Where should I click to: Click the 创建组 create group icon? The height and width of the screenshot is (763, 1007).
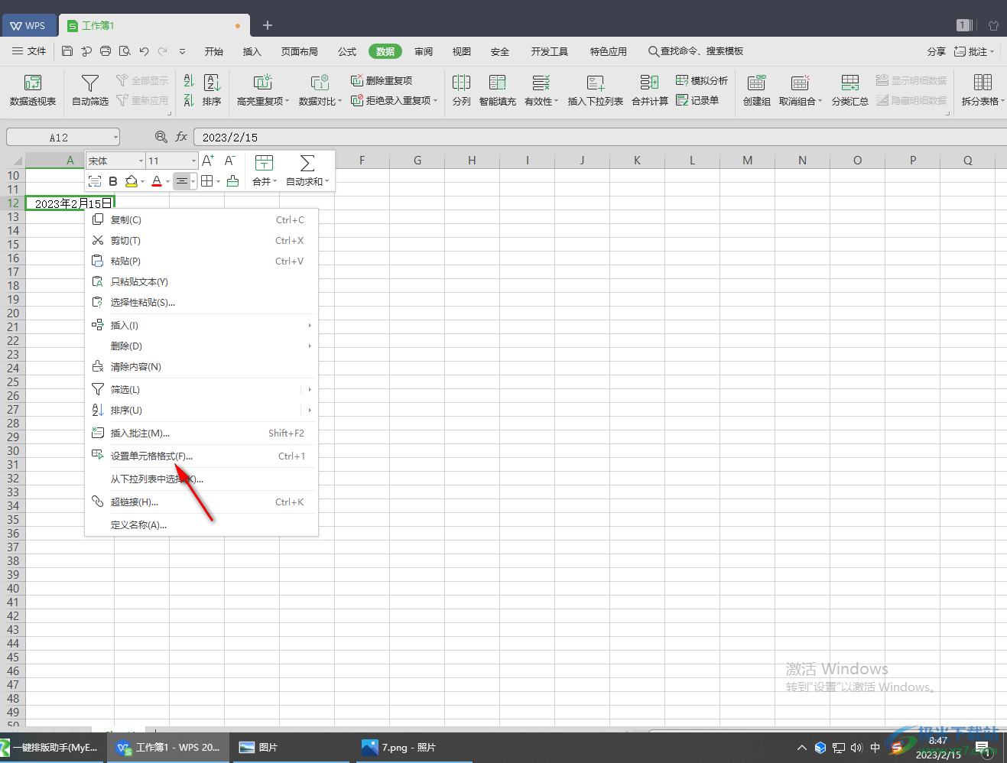[x=757, y=90]
